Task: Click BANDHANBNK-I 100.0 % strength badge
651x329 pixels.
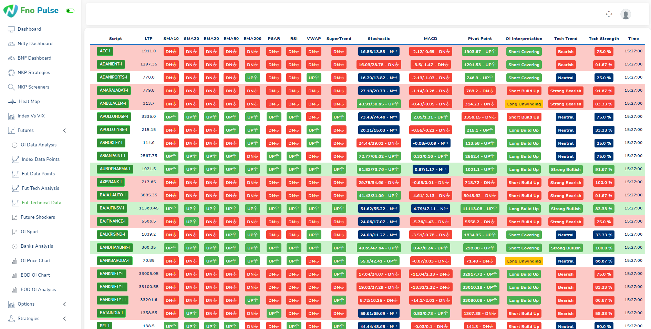Action: (x=603, y=248)
